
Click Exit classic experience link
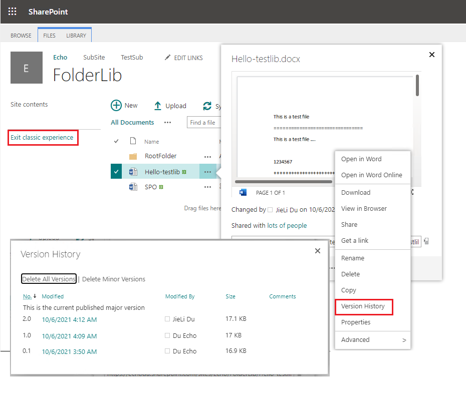(42, 138)
